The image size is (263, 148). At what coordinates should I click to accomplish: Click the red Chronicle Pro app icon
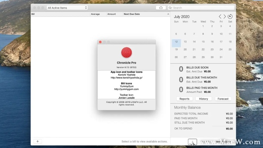pos(126,53)
